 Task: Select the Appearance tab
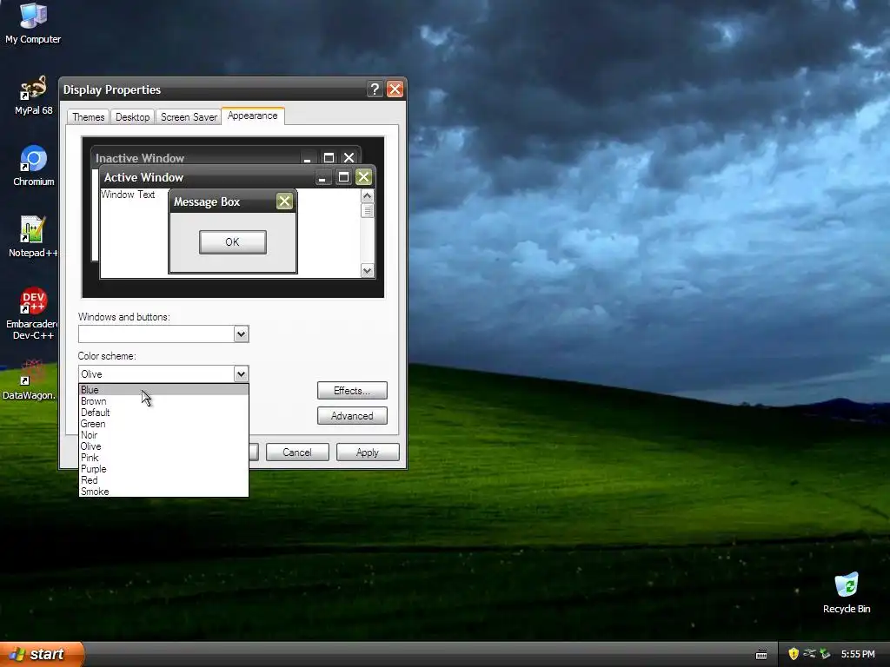[x=253, y=116]
